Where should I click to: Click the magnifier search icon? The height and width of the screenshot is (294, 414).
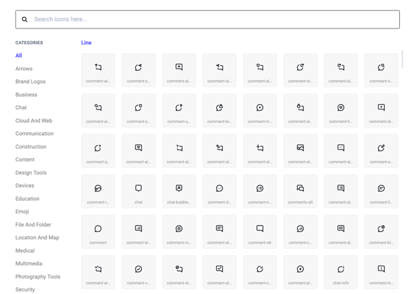[x=25, y=19]
